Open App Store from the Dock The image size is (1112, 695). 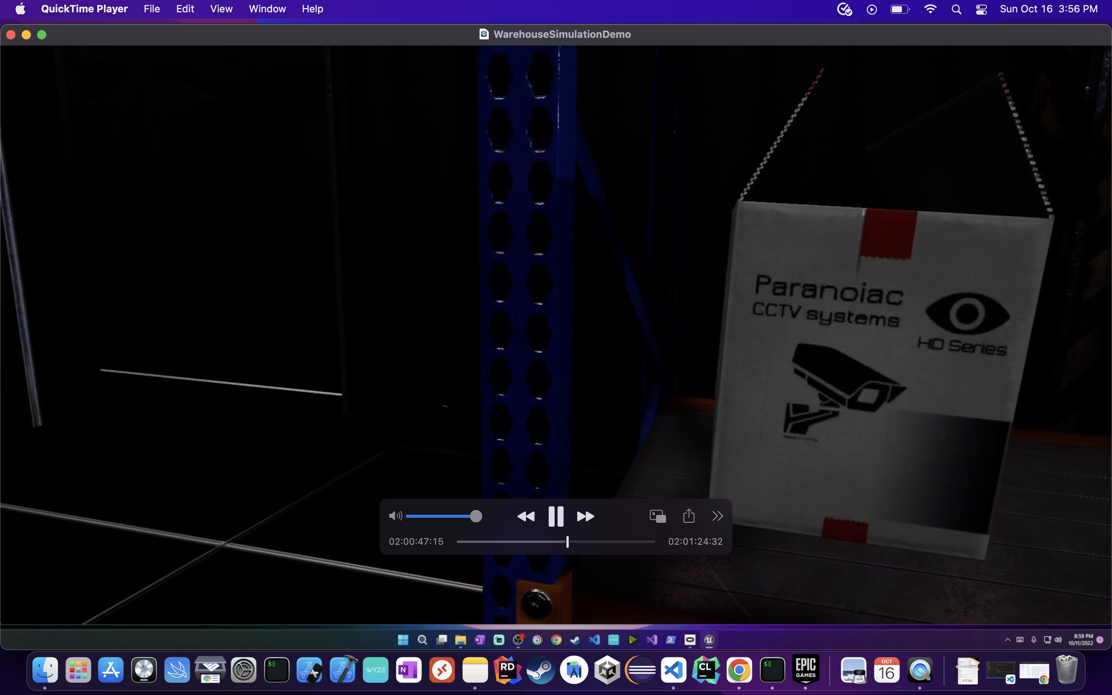tap(111, 670)
